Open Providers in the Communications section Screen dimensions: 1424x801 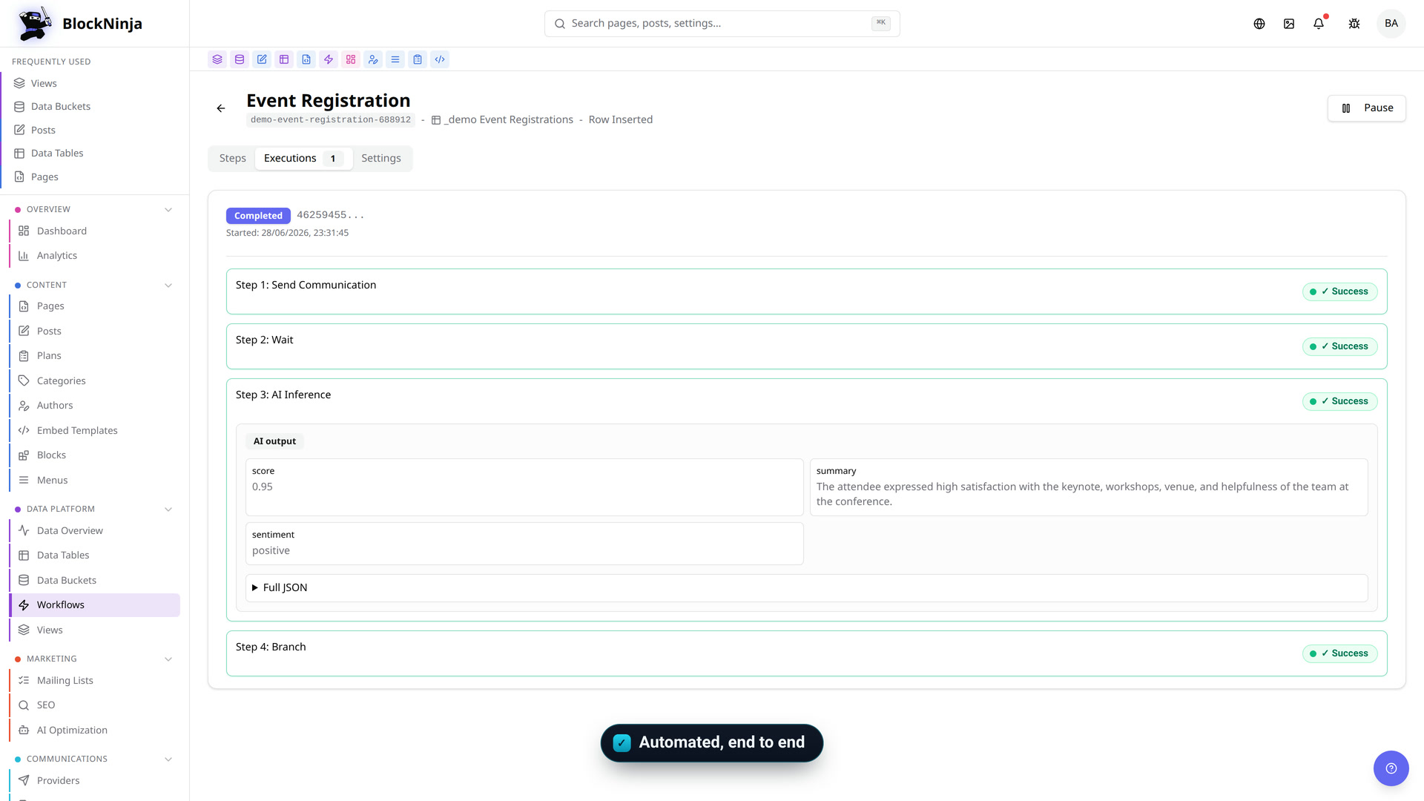coord(95,781)
